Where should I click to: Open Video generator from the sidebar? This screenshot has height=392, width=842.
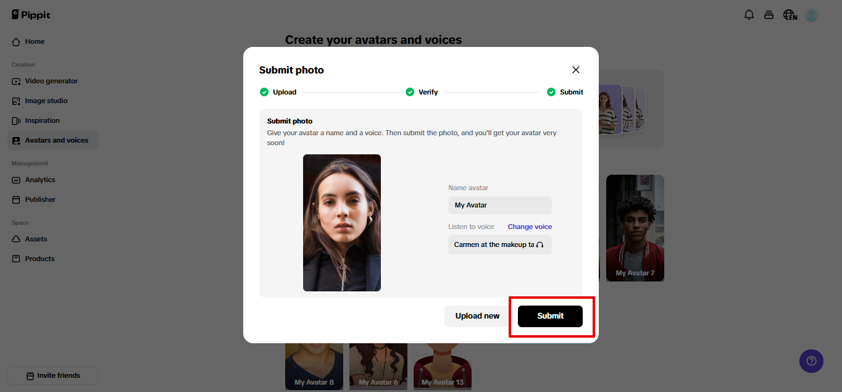coord(52,81)
